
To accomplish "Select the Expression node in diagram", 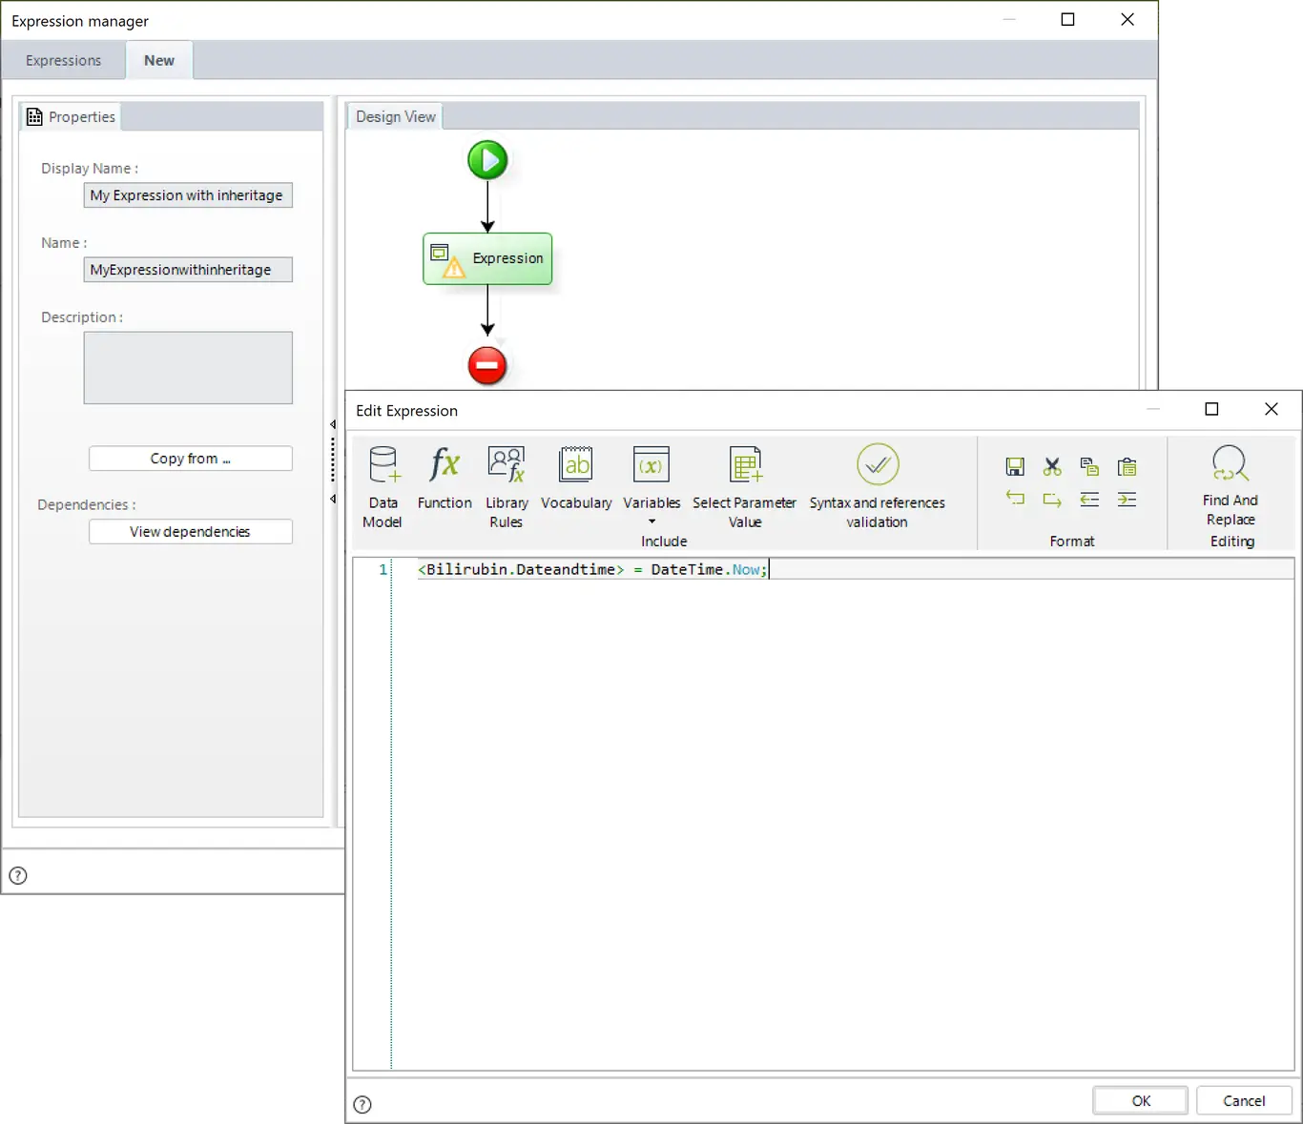I will (x=487, y=258).
